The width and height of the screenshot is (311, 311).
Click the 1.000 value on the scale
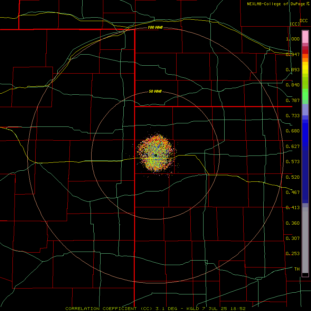tap(293, 39)
